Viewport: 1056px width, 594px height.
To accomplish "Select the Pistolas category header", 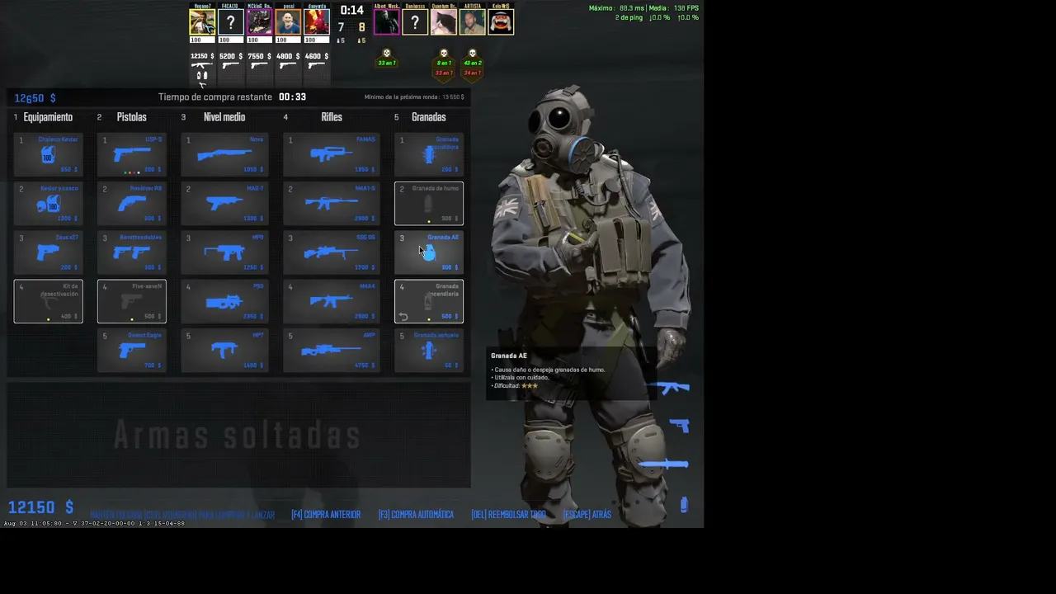I will coord(132,117).
